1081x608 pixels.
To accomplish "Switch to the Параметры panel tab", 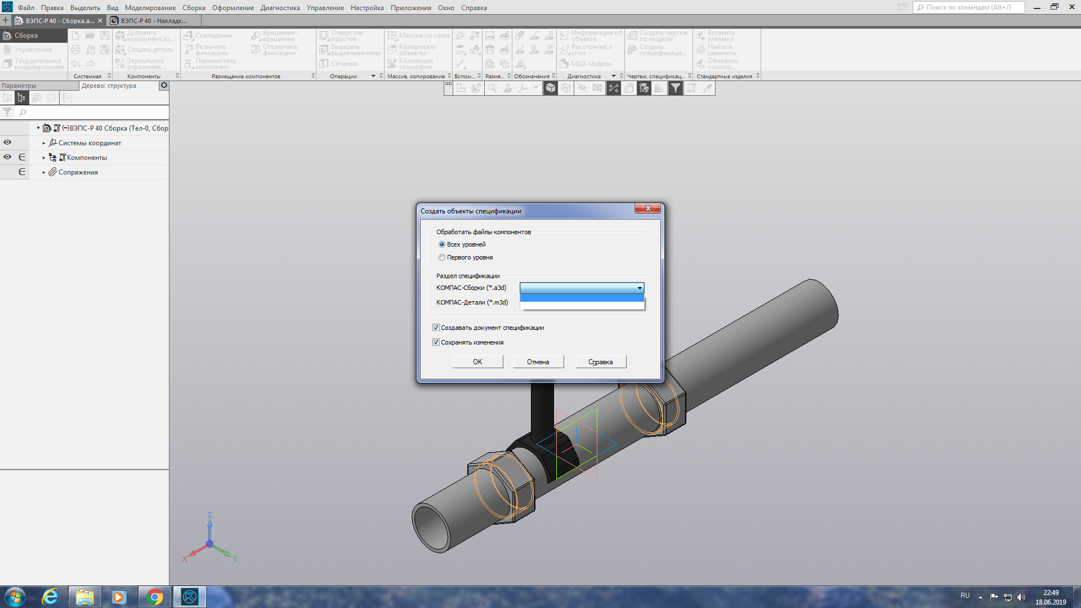I will (19, 86).
